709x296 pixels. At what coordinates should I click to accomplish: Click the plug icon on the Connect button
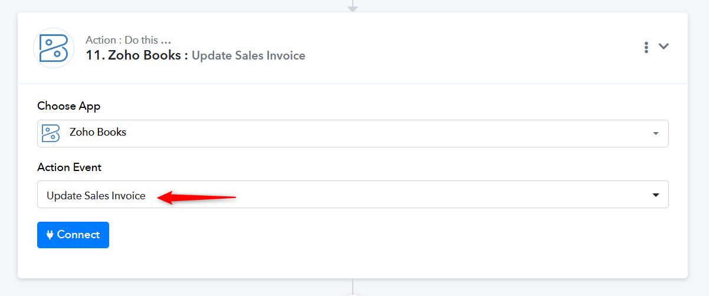tap(50, 235)
